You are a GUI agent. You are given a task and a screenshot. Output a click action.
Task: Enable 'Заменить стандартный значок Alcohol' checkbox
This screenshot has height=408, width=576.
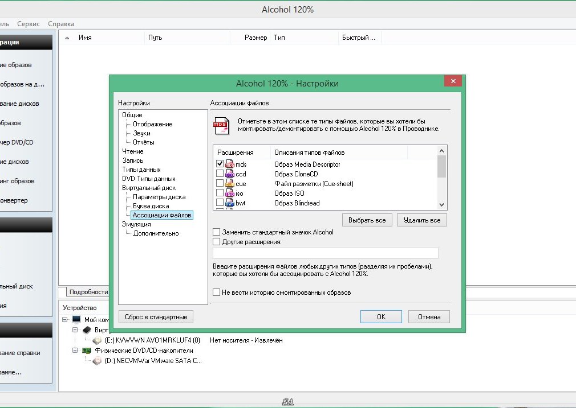[x=216, y=232]
